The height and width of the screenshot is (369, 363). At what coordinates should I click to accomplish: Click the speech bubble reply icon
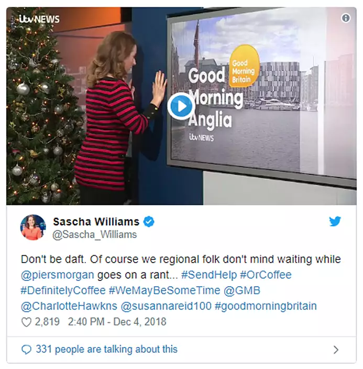pyautogui.click(x=26, y=350)
